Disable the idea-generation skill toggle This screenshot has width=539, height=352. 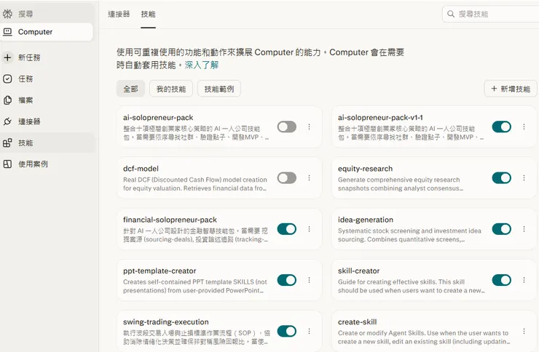click(x=502, y=229)
